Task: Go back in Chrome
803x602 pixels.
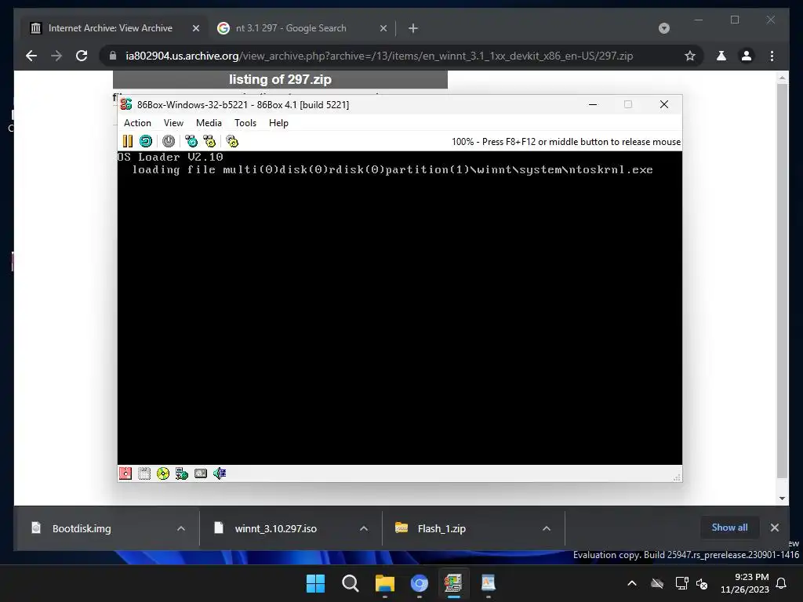Action: 31,56
